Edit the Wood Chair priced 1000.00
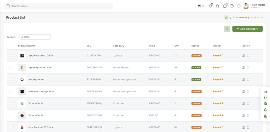This screenshot has height=132, width=270. pos(244,115)
